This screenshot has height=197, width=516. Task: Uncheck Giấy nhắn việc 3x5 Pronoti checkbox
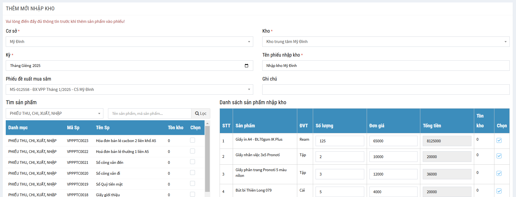(499, 156)
